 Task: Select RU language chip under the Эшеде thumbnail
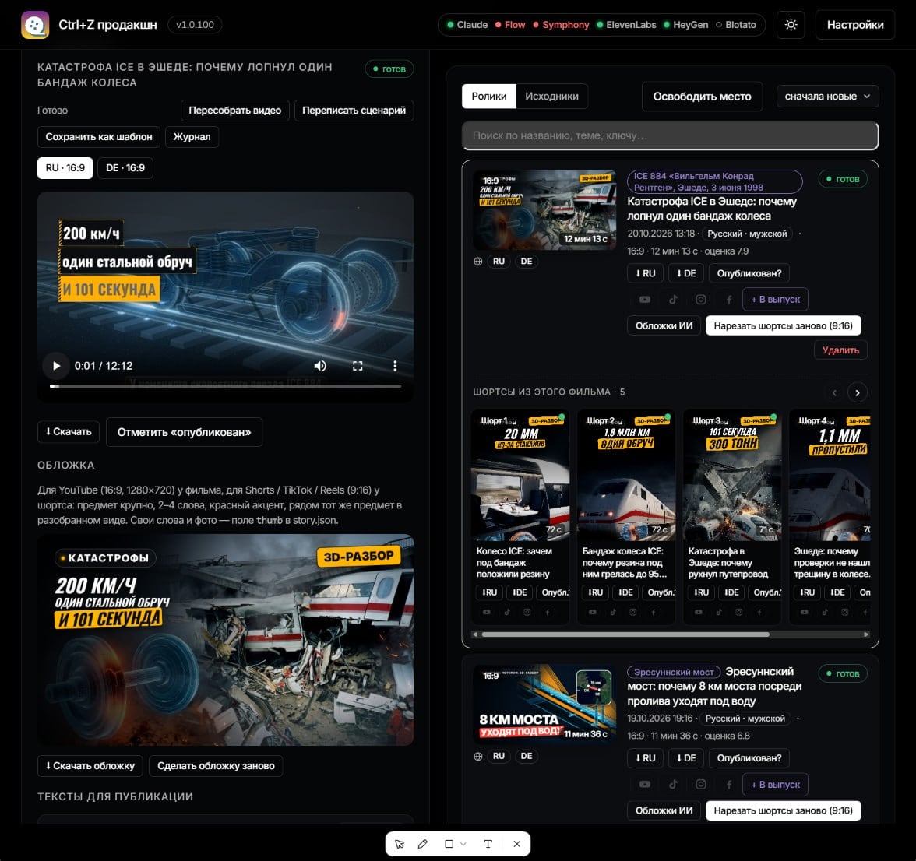pyautogui.click(x=499, y=262)
